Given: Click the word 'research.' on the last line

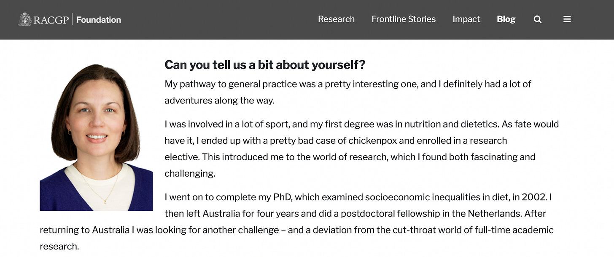Looking at the screenshot, I should point(59,246).
